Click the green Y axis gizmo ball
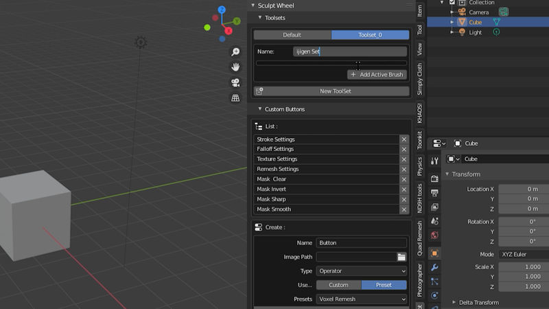The height and width of the screenshot is (309, 549). [x=237, y=21]
